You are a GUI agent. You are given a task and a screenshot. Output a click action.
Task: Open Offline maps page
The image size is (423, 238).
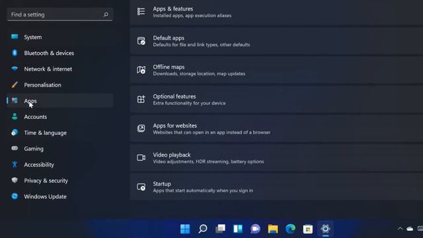click(x=276, y=70)
